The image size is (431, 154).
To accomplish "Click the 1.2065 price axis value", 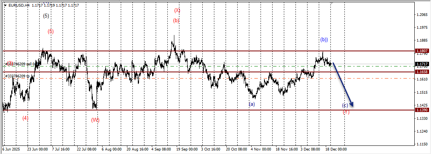I will pos(422,14).
